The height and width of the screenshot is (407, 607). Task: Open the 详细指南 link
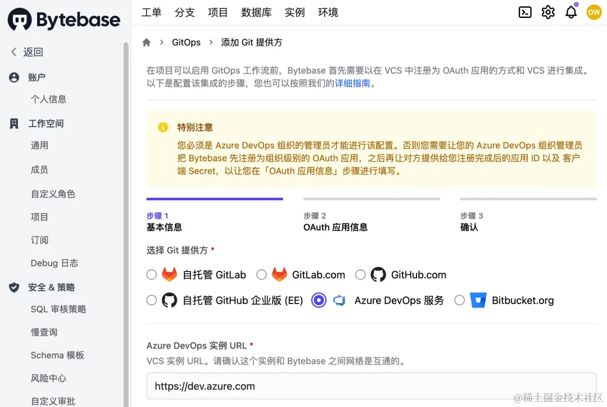click(x=352, y=83)
